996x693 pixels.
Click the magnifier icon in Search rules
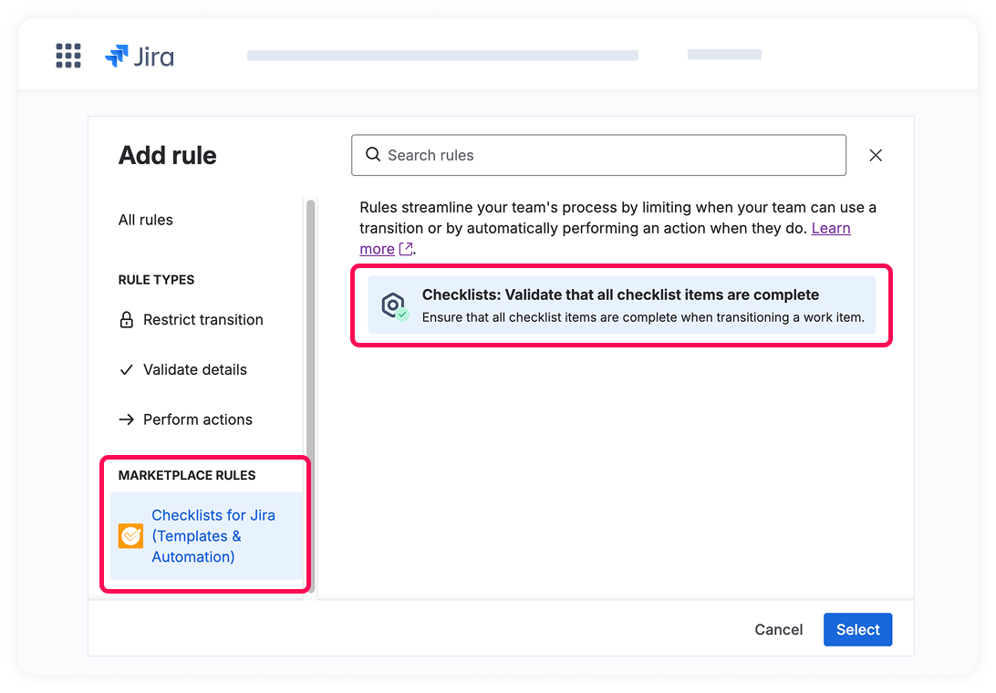[x=372, y=155]
